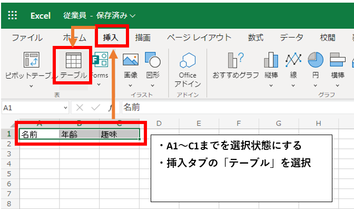
Task: Click the 画像 picture icon
Action: [131, 60]
